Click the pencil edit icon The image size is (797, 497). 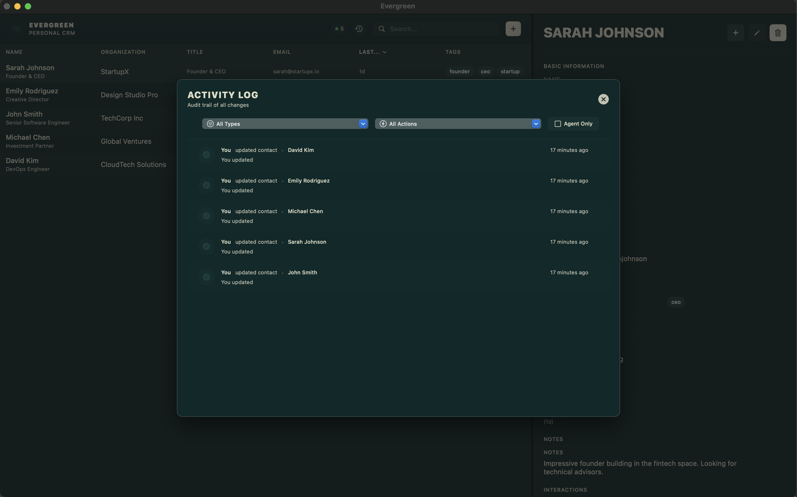[757, 33]
